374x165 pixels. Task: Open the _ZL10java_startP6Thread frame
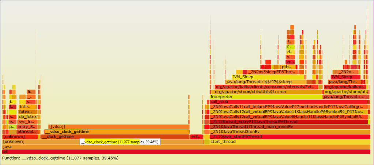[x=290, y=137]
